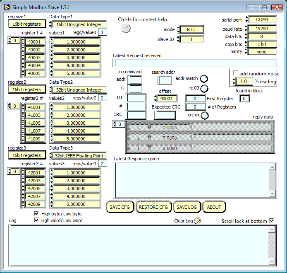Change the stop bits 1 bit selector
This screenshot has height=273, width=287.
(262, 44)
